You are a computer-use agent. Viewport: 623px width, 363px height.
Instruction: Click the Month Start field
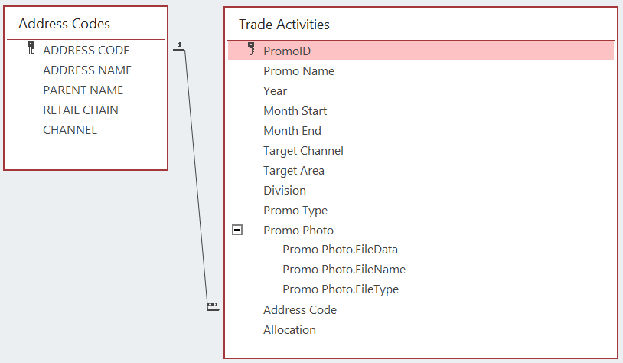[x=295, y=111]
